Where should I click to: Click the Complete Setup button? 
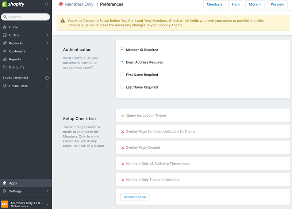coord(135,197)
